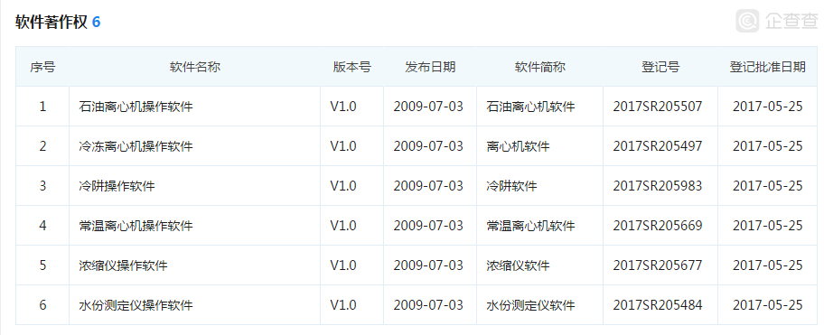Select software name 冷冻离心机操作软件
The image size is (824, 335).
pyautogui.click(x=136, y=146)
